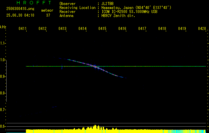209x133 pixels.
Task: Click the 0.6 kHz axis label
Action: pos(3,126)
